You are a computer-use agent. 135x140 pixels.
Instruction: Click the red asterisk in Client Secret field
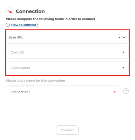(123, 68)
